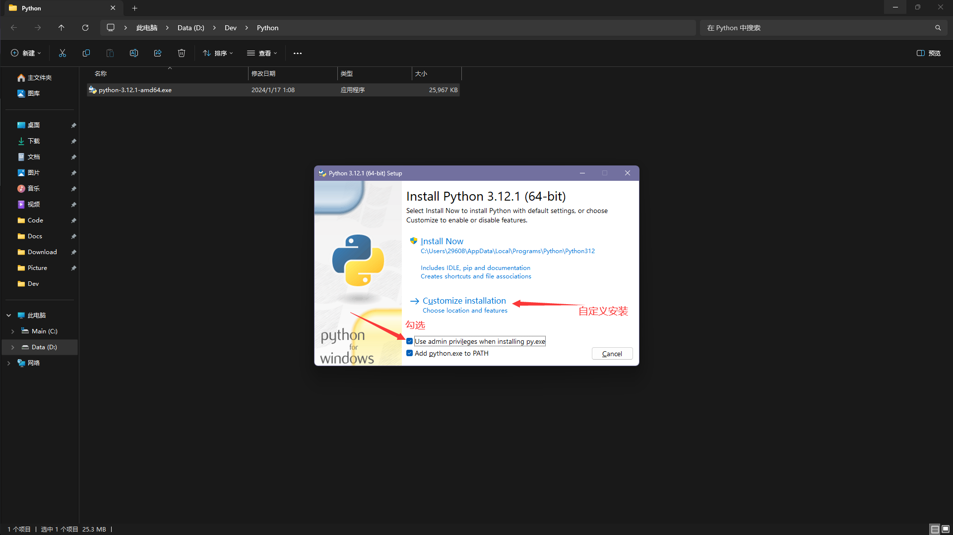Open the 排序 sort dropdown

pos(218,53)
